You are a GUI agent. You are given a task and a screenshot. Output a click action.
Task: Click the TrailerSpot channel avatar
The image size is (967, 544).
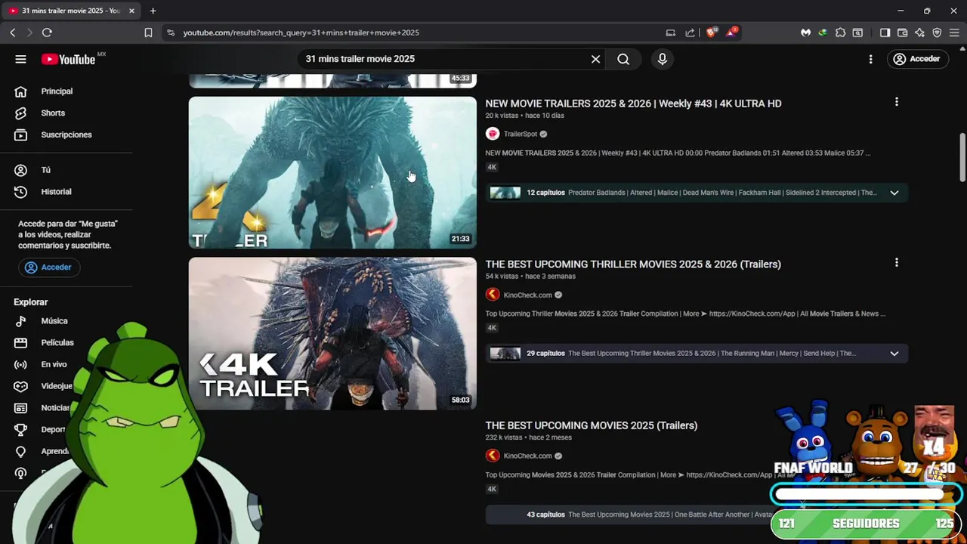[x=493, y=134]
